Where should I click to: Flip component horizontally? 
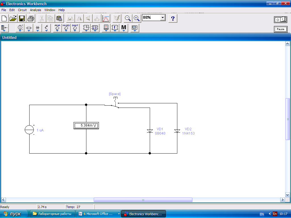[x=79, y=18]
